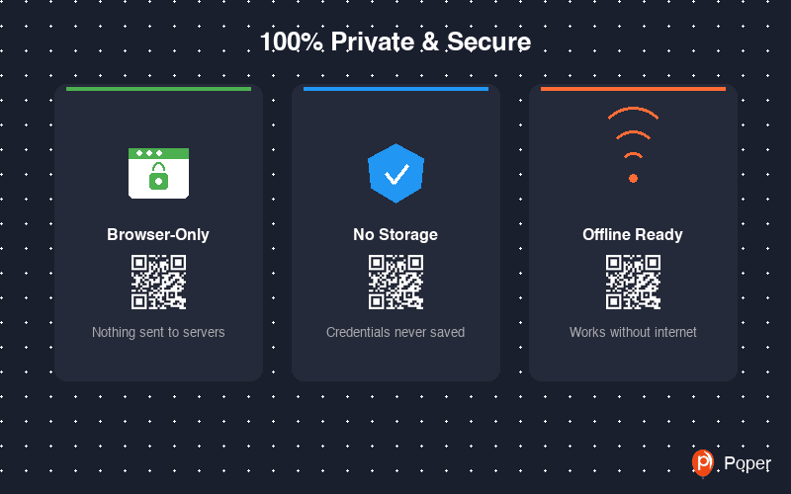Click the white checkmark inside shield
This screenshot has width=791, height=494.
coord(396,175)
